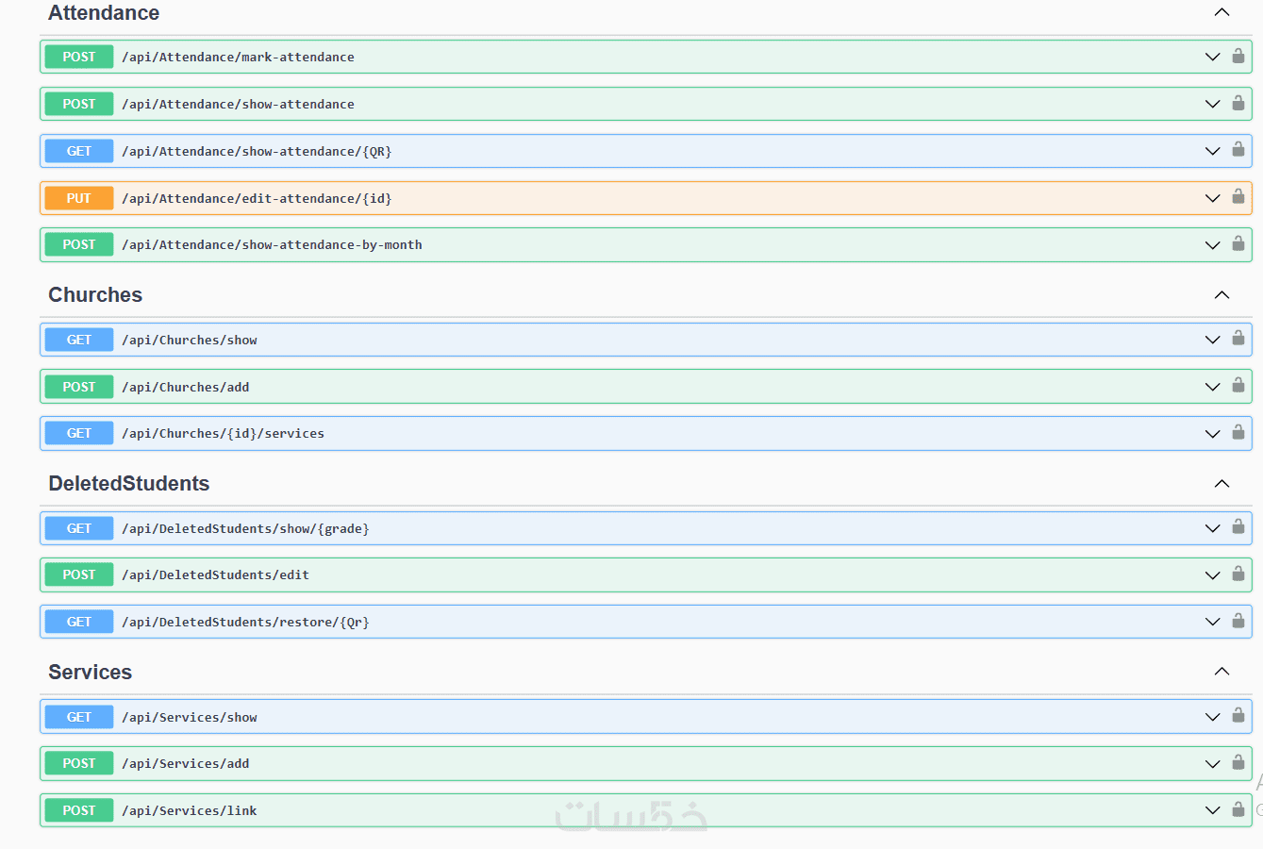This screenshot has height=849, width=1263.
Task: Click the lock icon for /api/Services/show
Action: [1238, 716]
